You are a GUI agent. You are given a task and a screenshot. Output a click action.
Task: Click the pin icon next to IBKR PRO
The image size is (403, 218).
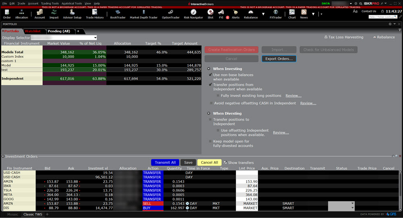click(382, 4)
